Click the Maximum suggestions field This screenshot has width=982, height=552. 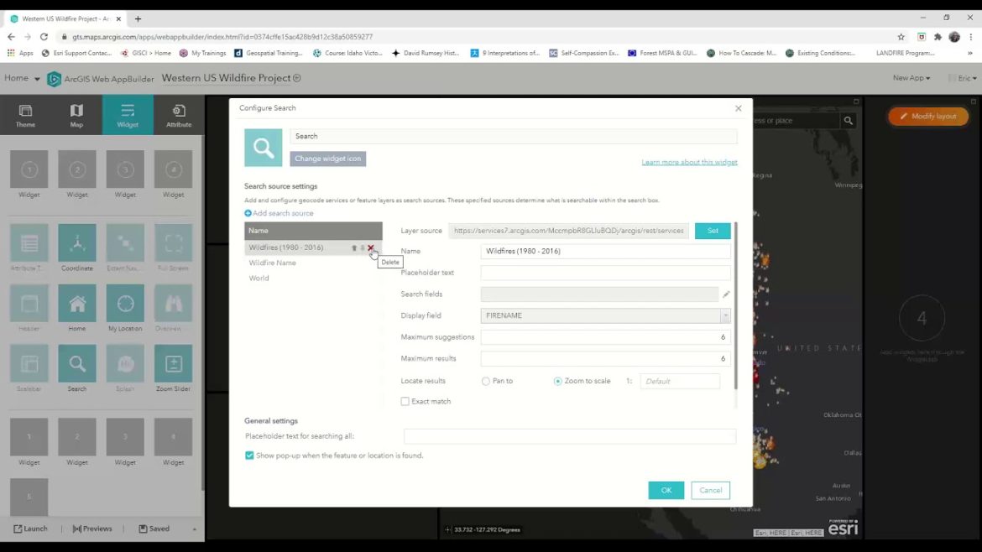pos(606,337)
